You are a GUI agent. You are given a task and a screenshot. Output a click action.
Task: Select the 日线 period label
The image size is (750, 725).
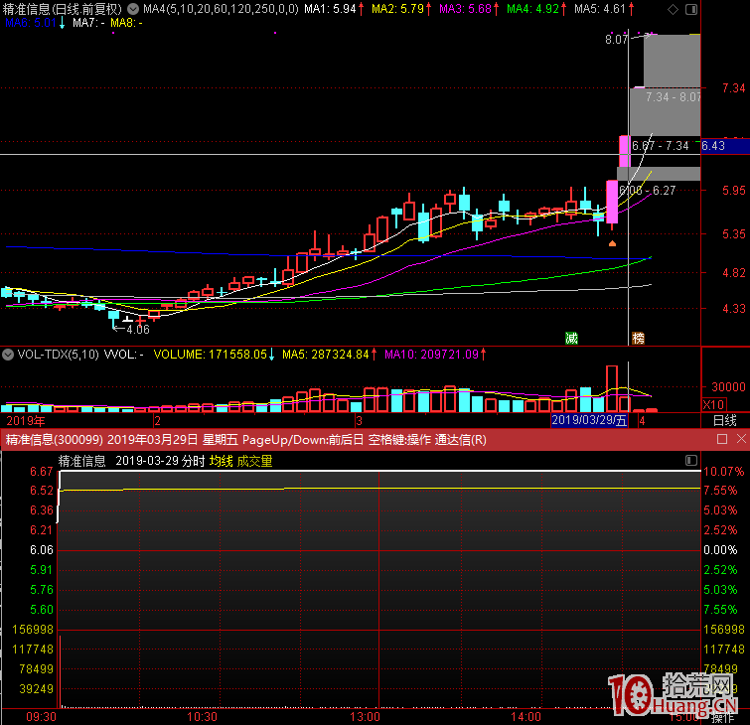coord(724,420)
